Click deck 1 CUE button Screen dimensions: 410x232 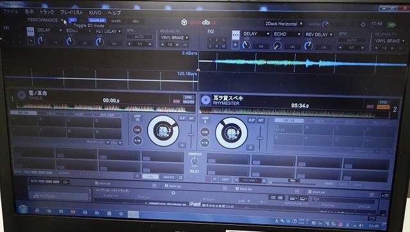pyautogui.click(x=137, y=130)
